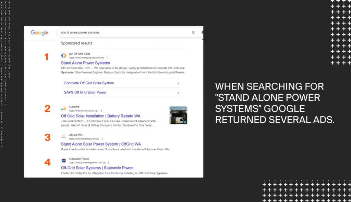This screenshot has height=202, width=351.
Task: Open the three-dot menu next to waoffgridsolar.com.au
Action: pyautogui.click(x=107, y=57)
